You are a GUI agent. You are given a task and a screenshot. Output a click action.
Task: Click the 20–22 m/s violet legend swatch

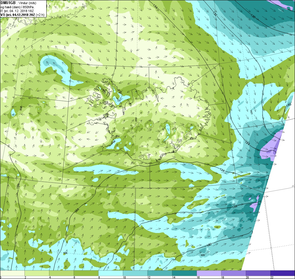(x=258, y=273)
